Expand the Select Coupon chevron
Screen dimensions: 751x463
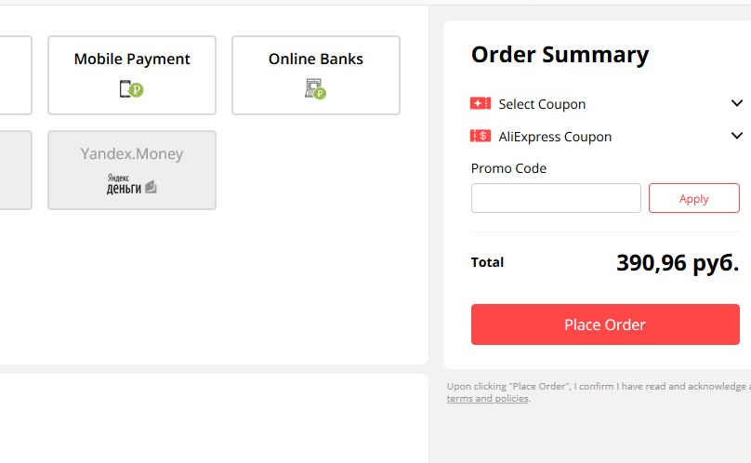(x=737, y=103)
